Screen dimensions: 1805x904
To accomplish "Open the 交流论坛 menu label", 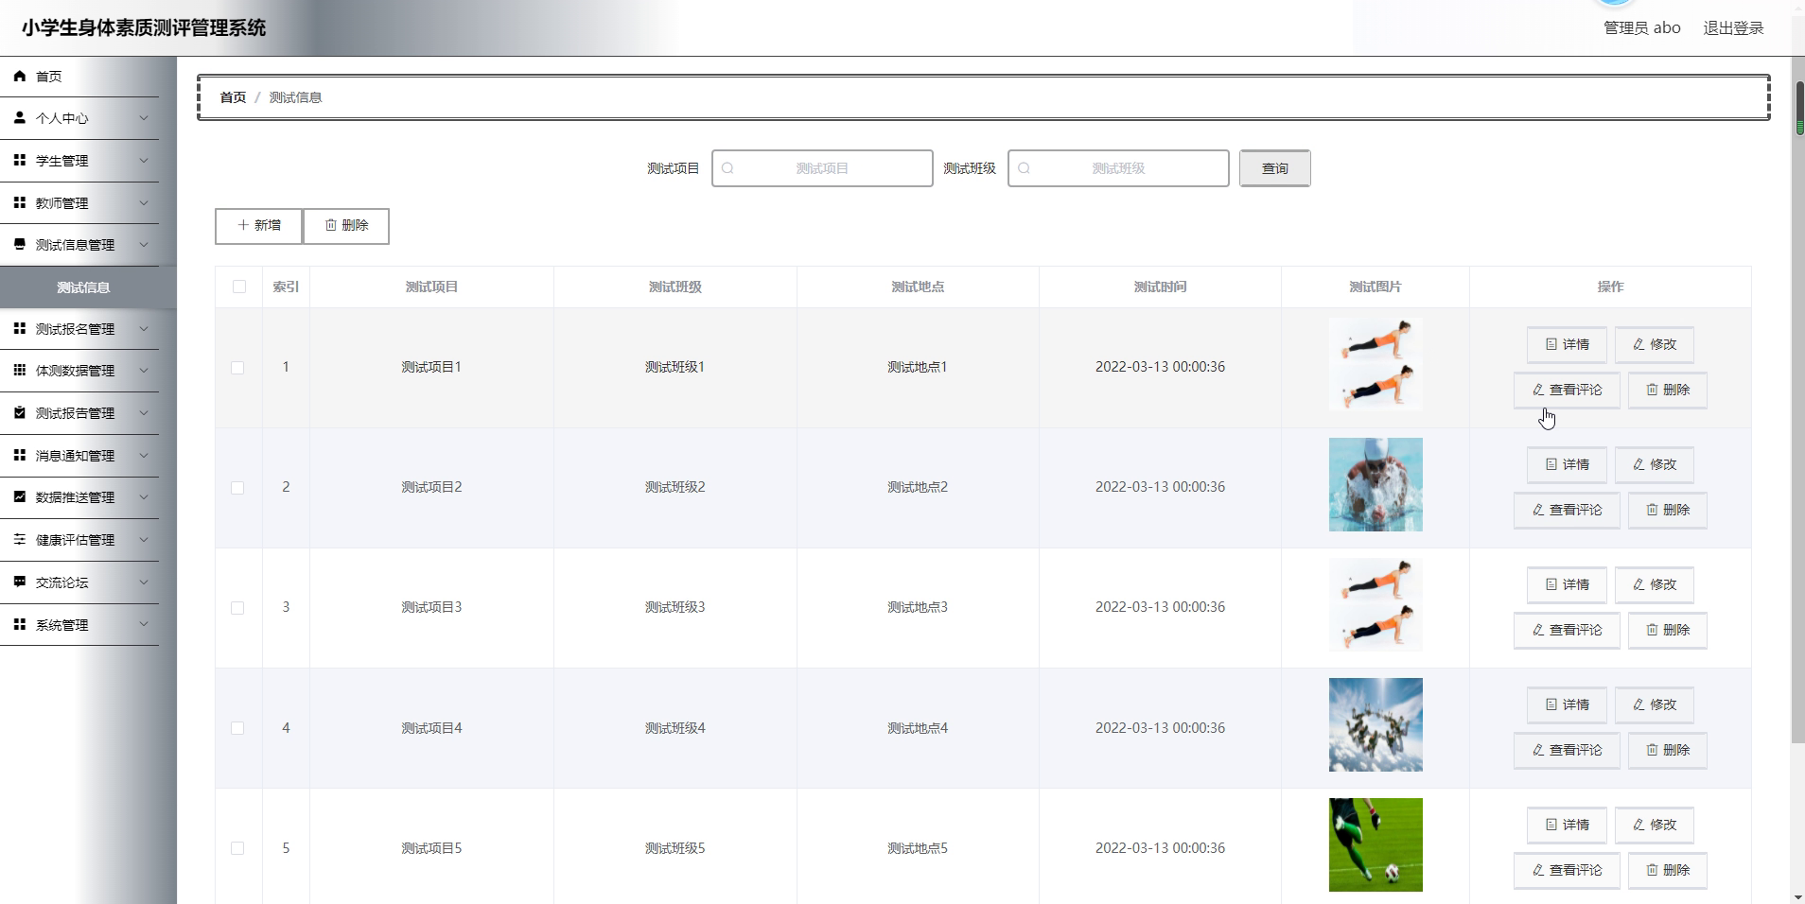I will (x=61, y=582).
